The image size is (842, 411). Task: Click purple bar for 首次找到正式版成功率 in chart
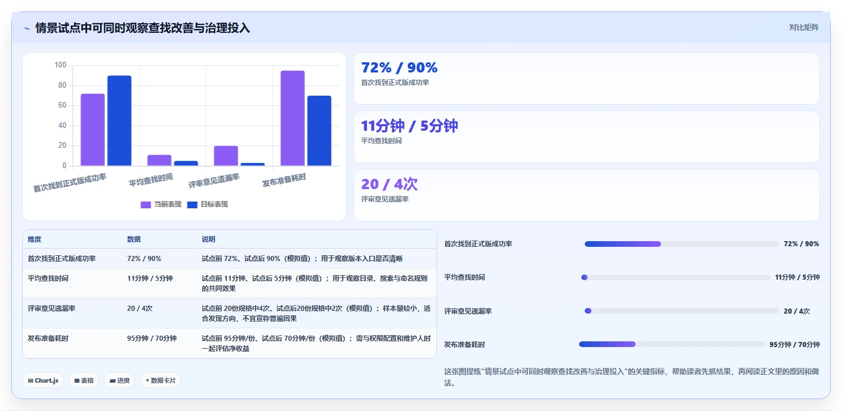pyautogui.click(x=93, y=130)
